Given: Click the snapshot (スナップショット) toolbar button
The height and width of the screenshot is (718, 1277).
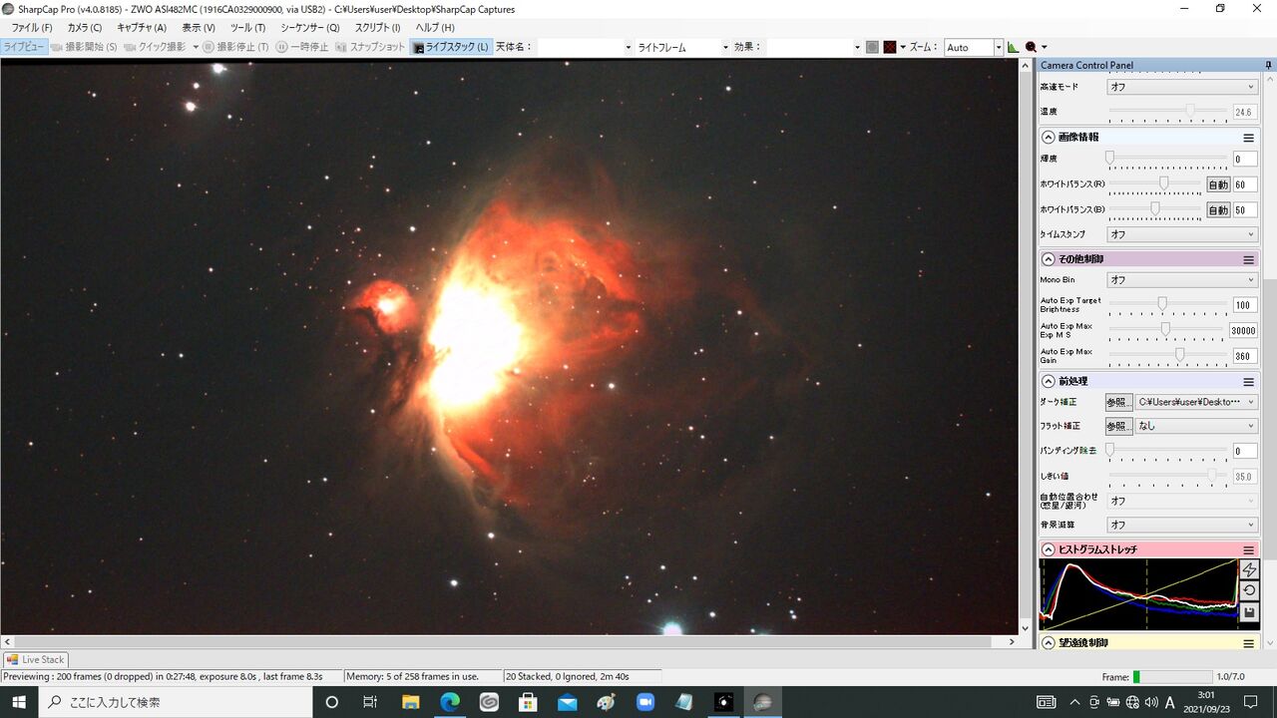Looking at the screenshot, I should pos(371,47).
